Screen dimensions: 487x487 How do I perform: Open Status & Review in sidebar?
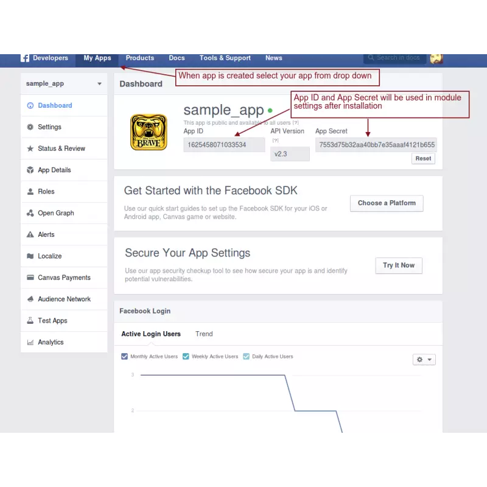pyautogui.click(x=64, y=149)
